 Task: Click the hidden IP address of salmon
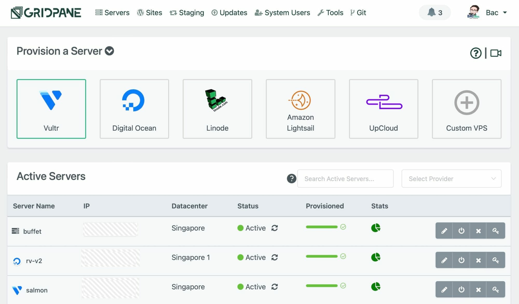coord(110,288)
